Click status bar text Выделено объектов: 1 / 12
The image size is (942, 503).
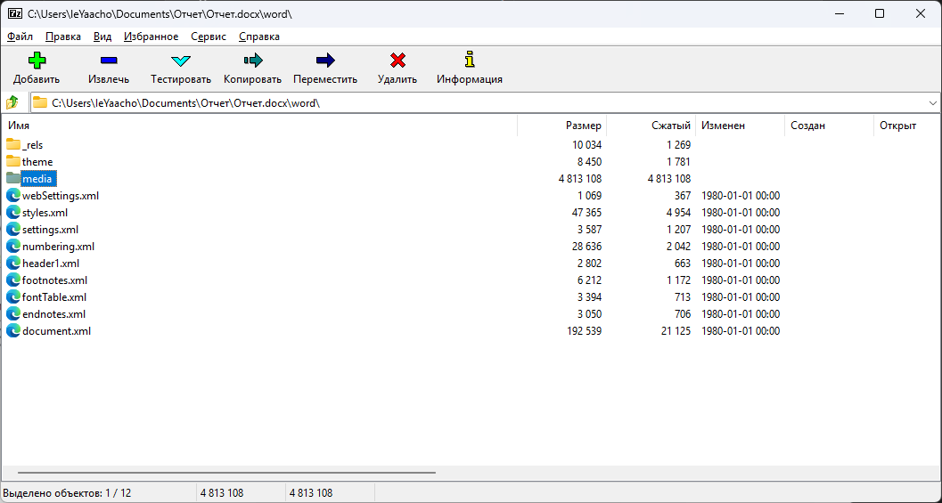click(x=67, y=493)
